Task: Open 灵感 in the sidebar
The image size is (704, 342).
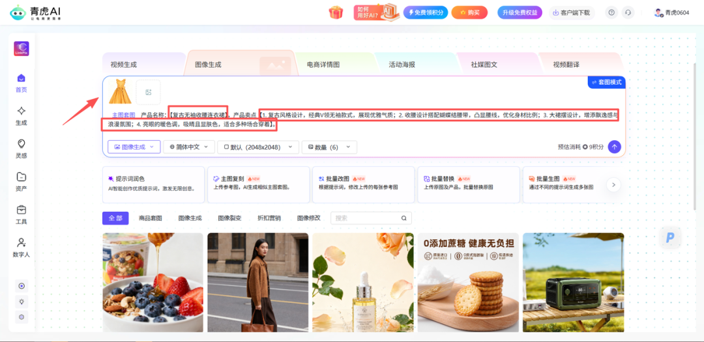Action: point(21,149)
